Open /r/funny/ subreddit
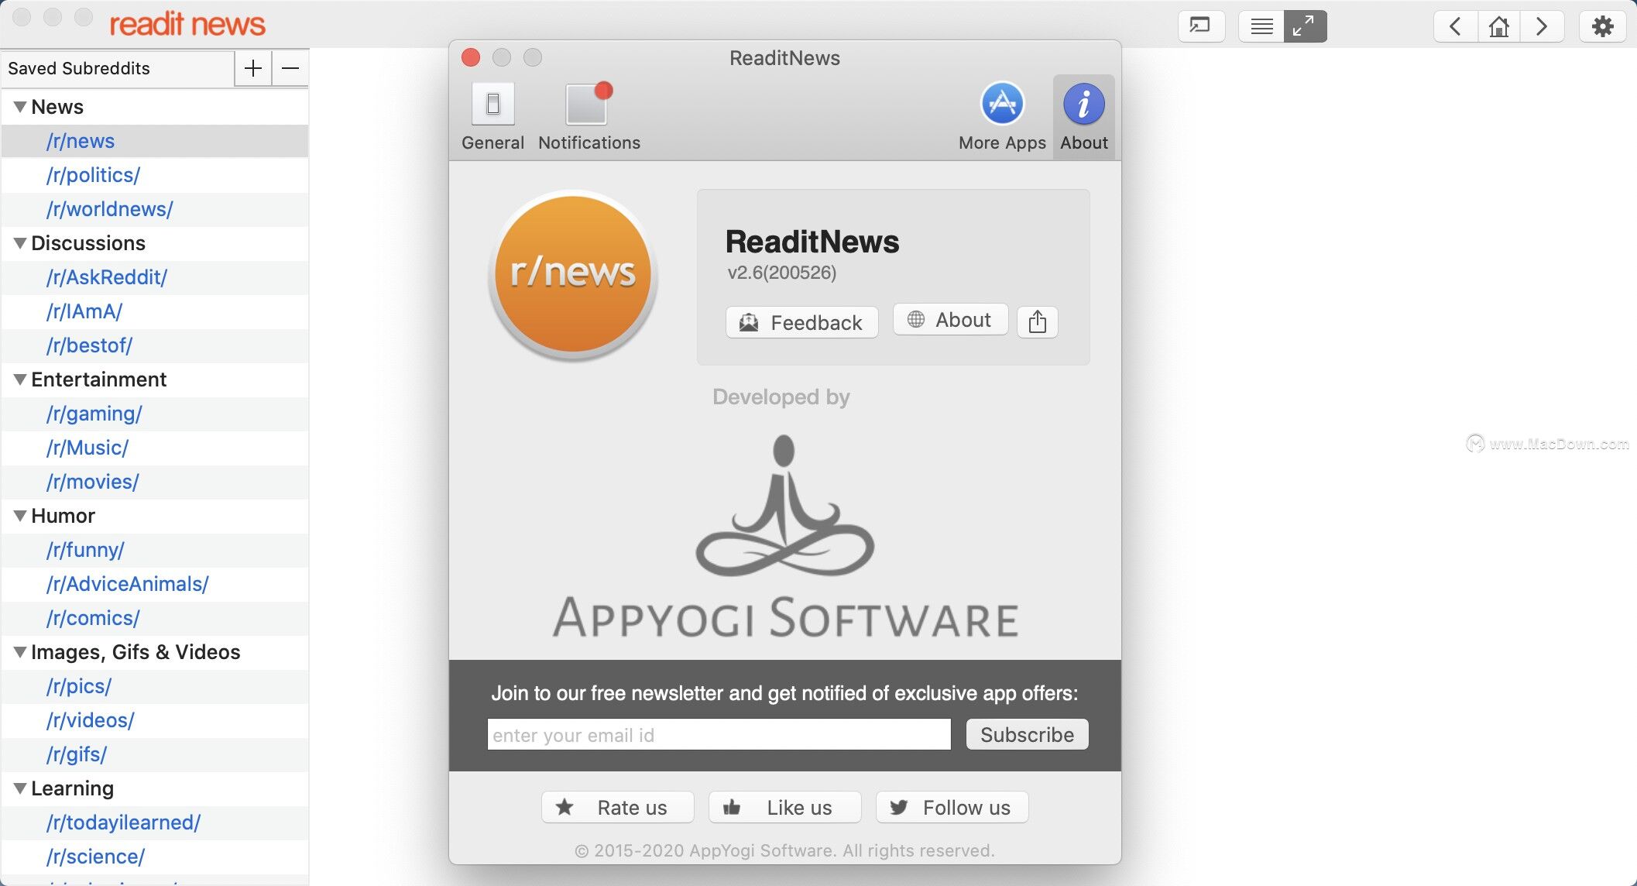Image resolution: width=1637 pixels, height=886 pixels. (155, 550)
